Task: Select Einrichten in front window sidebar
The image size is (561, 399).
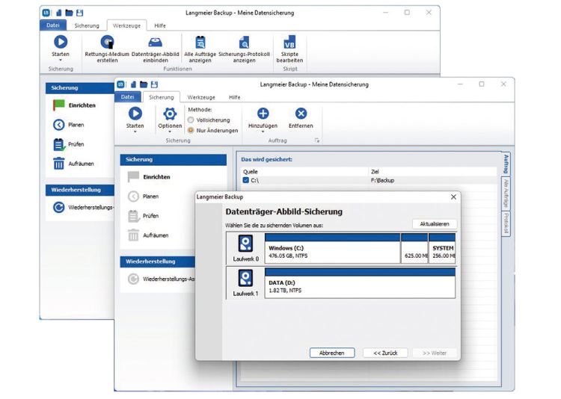Action: (x=149, y=177)
